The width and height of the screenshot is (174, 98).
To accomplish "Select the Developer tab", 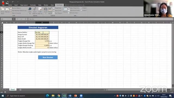I will pyautogui.click(x=59, y=5).
